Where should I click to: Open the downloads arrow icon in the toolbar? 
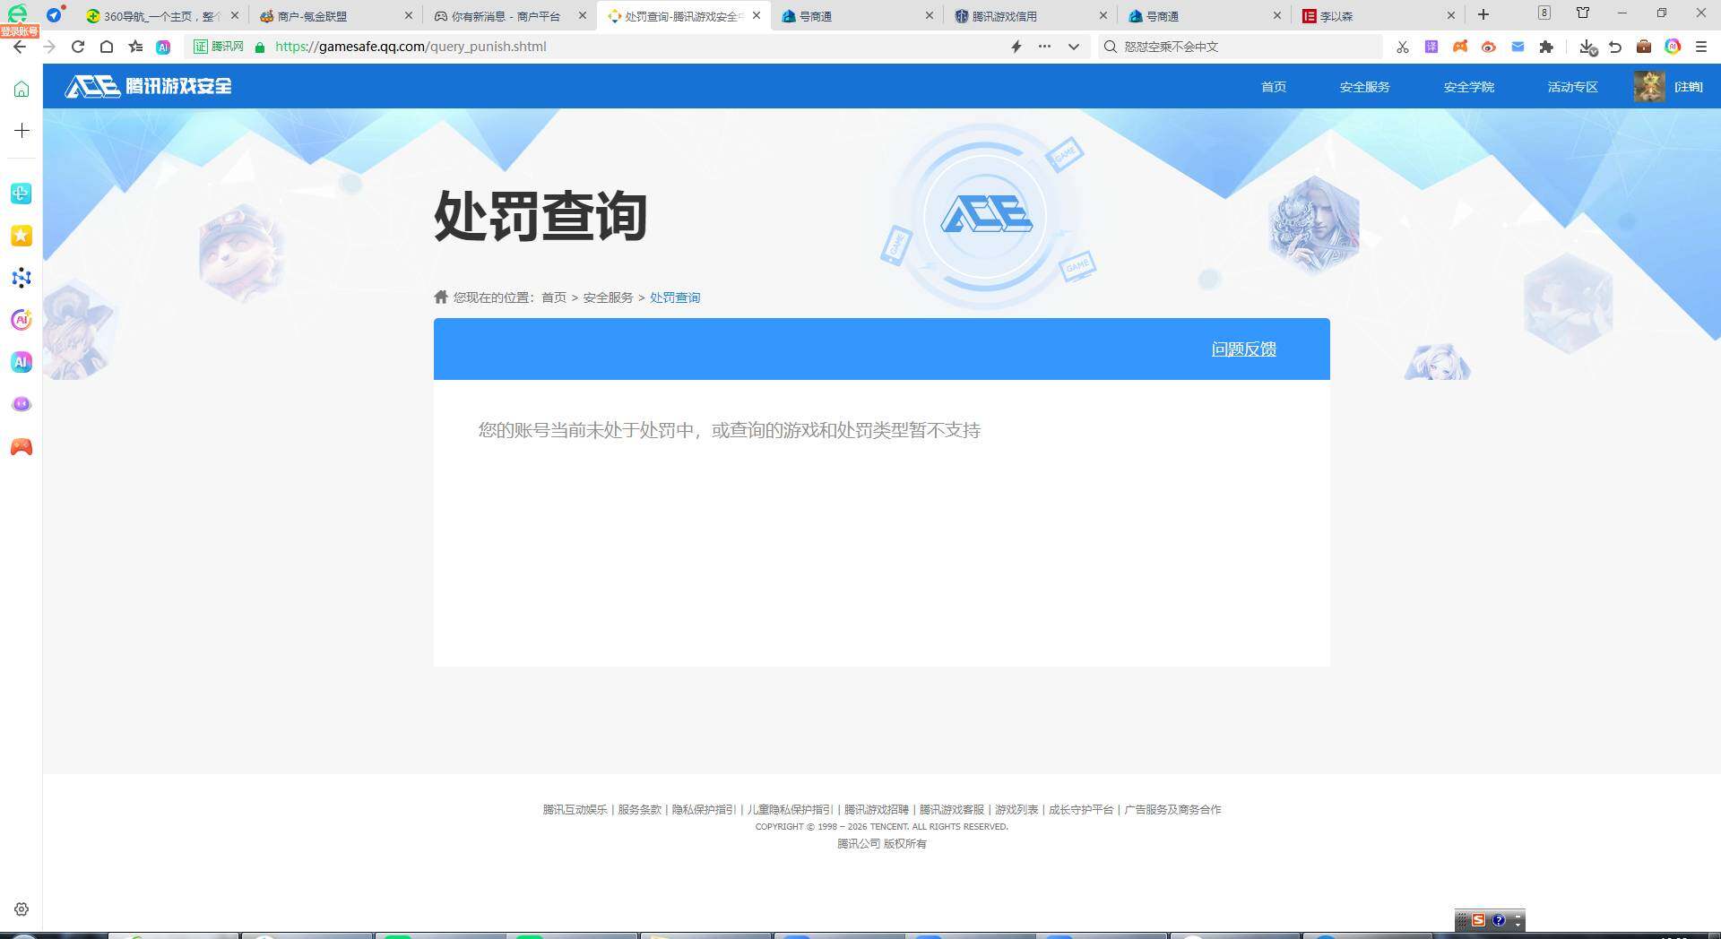[x=1586, y=47]
